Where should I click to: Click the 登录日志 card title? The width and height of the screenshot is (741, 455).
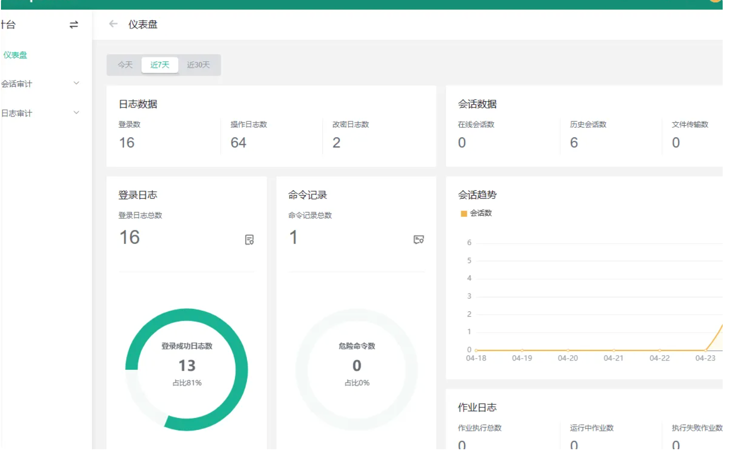(x=138, y=195)
